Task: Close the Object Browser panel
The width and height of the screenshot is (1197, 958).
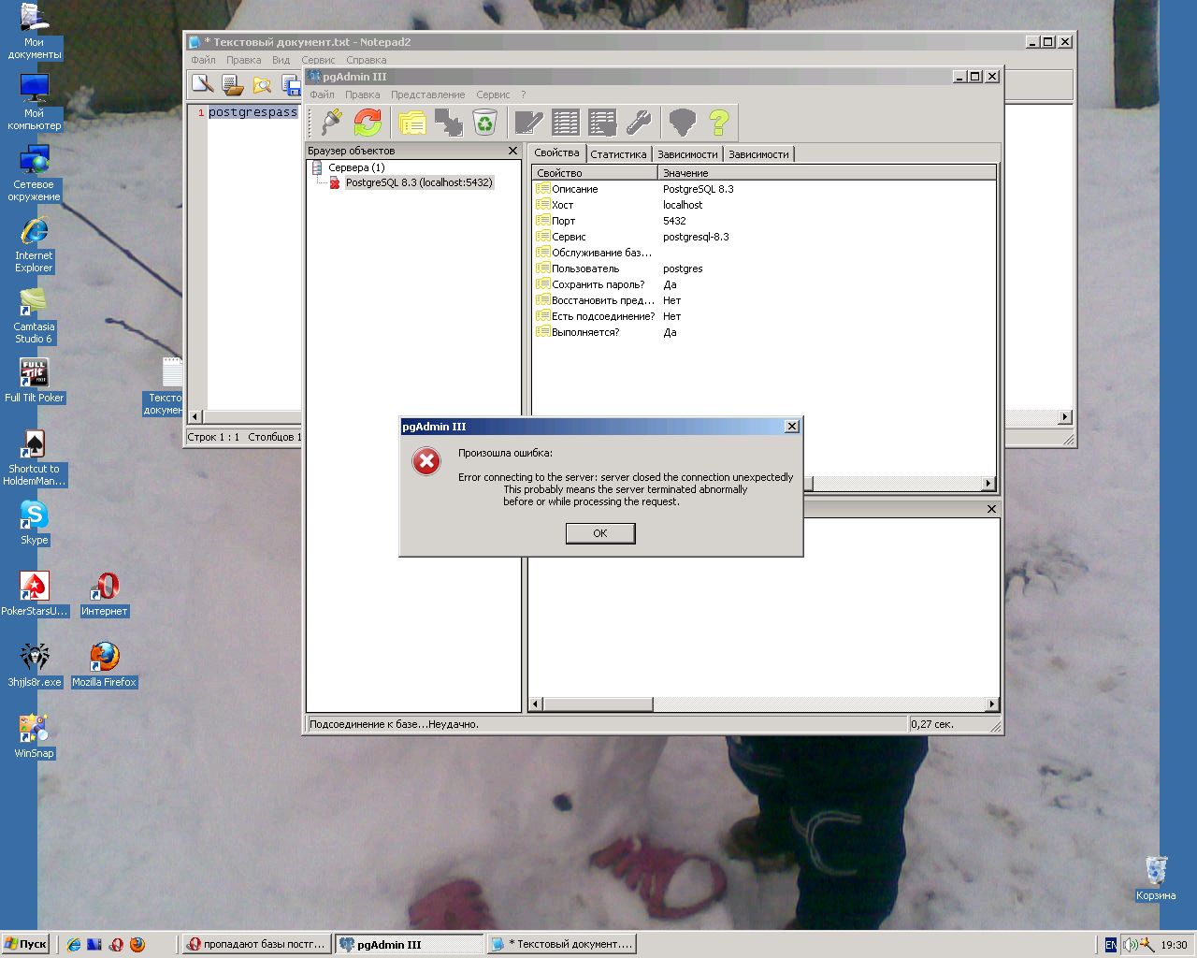Action: (512, 151)
